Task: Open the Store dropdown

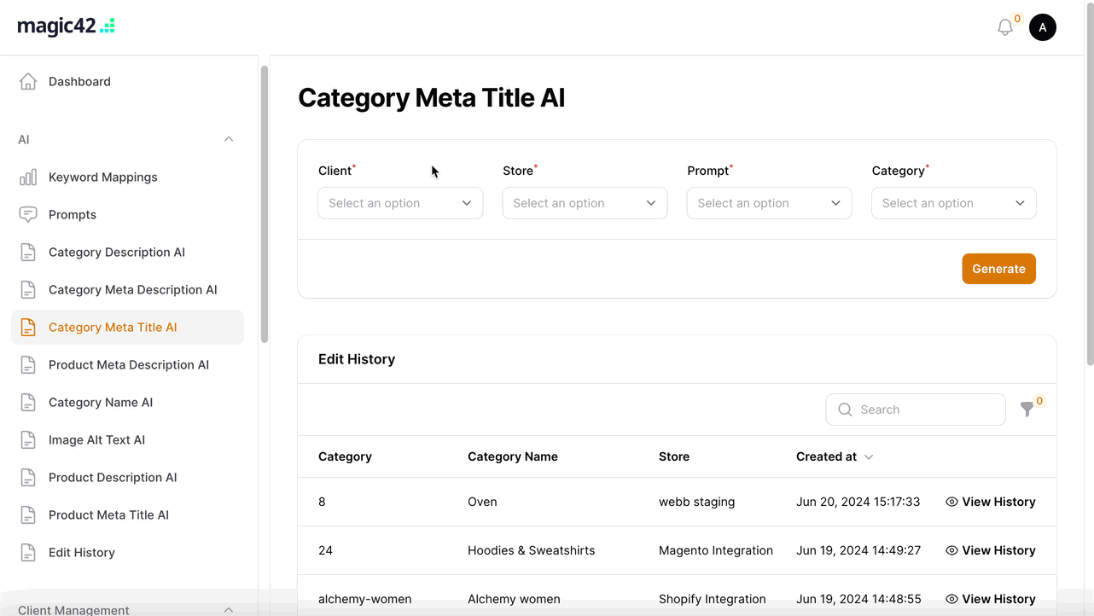Action: click(x=585, y=203)
